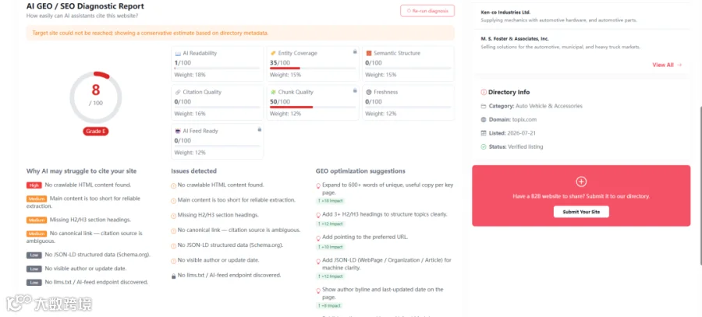The width and height of the screenshot is (702, 317).
Task: Click the Semantic Structure icon
Action: click(x=369, y=53)
